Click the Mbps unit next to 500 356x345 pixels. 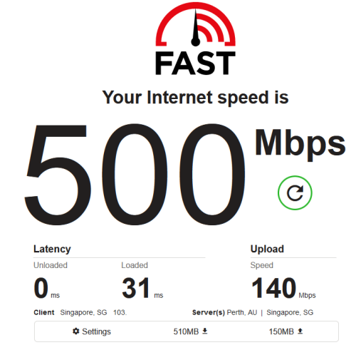[x=300, y=145]
